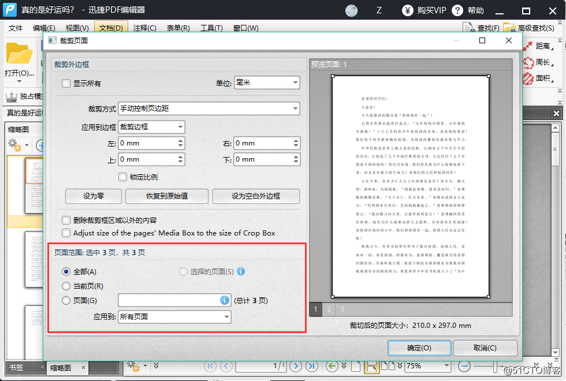Click the 下 margin spinner arrows
The width and height of the screenshot is (566, 381).
[x=296, y=159]
